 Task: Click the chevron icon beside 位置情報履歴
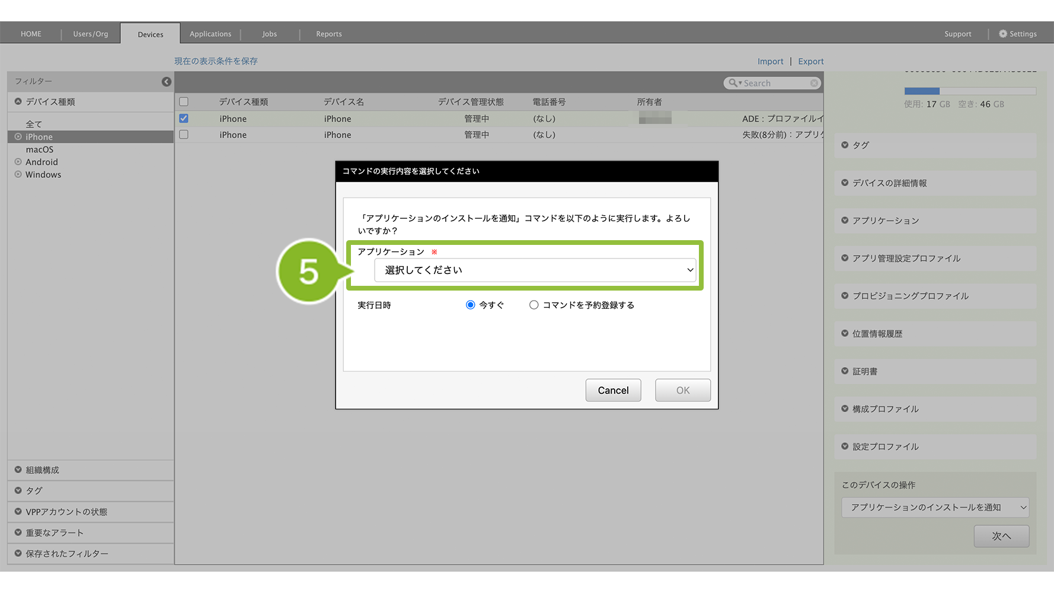pyautogui.click(x=845, y=333)
